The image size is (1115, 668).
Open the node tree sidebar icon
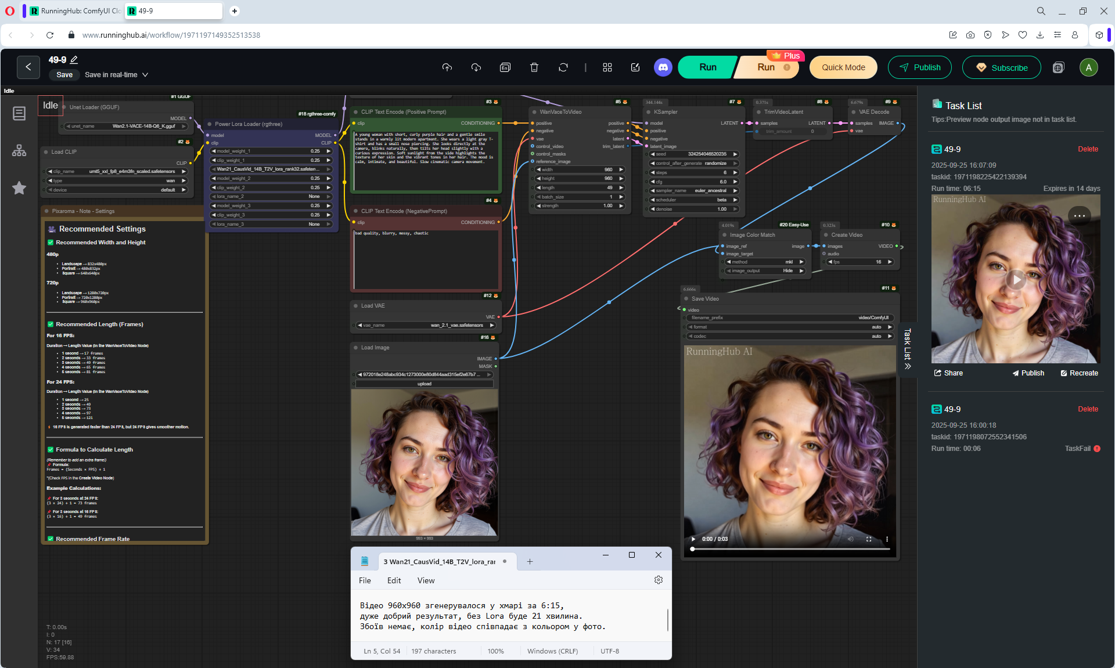tap(19, 151)
